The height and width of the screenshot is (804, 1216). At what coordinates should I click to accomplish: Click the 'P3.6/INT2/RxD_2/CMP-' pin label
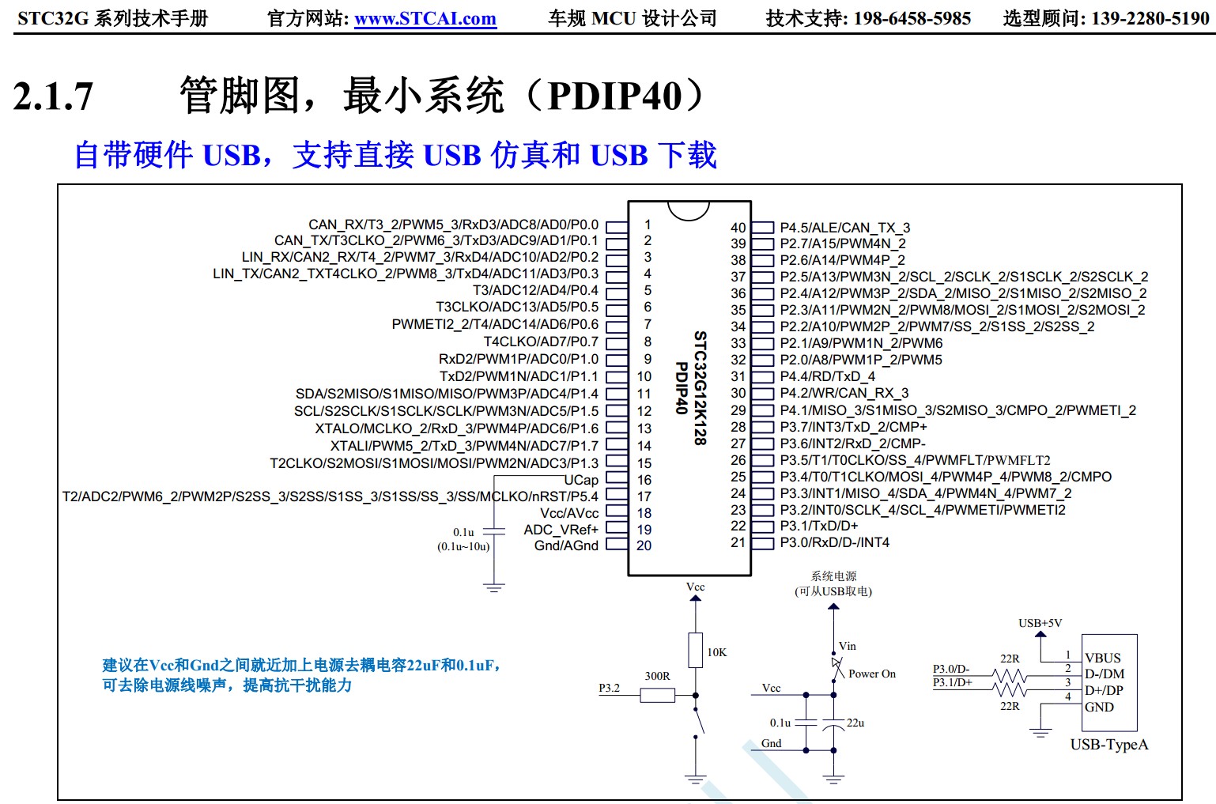click(x=852, y=444)
